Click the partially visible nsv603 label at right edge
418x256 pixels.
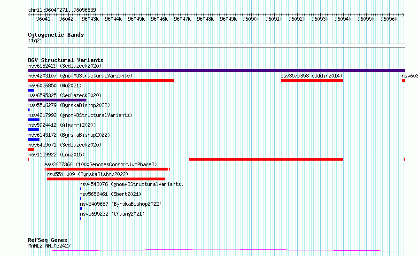pos(410,76)
